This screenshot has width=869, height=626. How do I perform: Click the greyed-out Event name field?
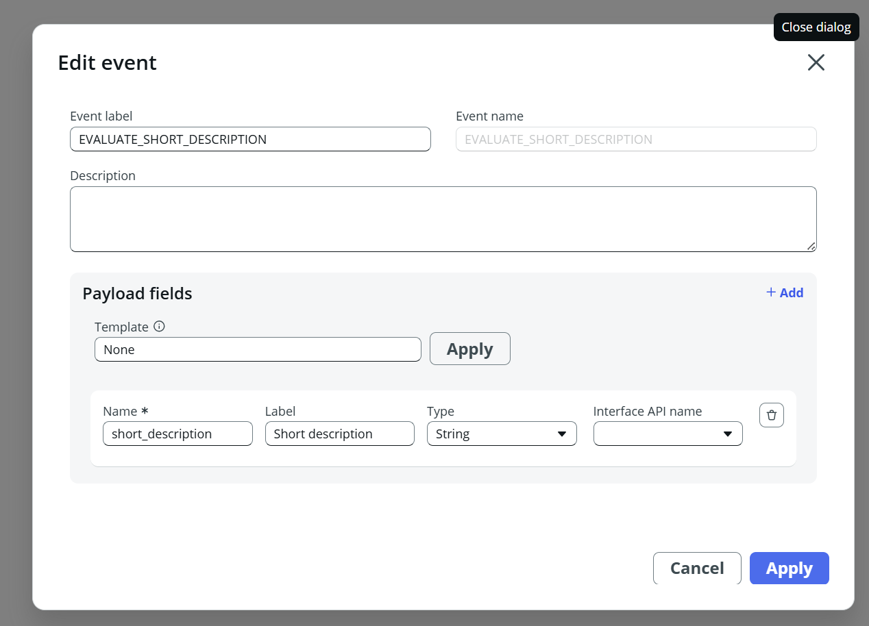point(635,139)
